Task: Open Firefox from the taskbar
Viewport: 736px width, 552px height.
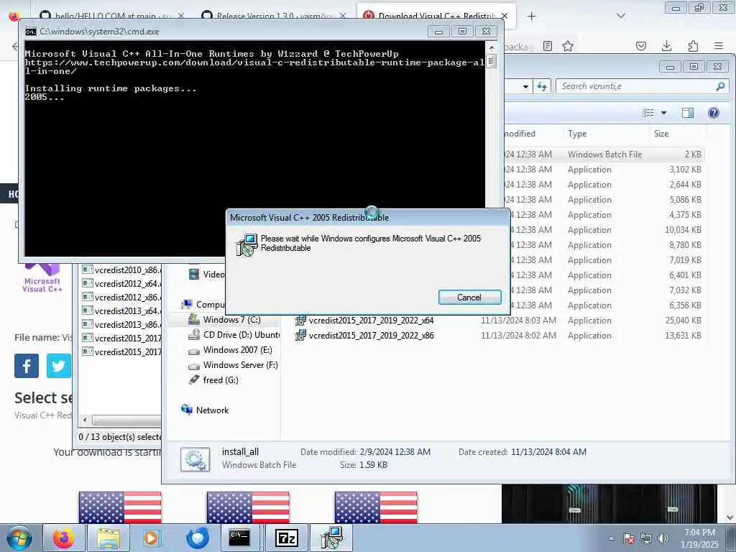Action: point(63,538)
